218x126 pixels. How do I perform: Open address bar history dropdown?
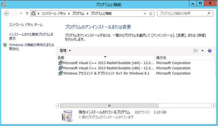pyautogui.click(x=145, y=14)
